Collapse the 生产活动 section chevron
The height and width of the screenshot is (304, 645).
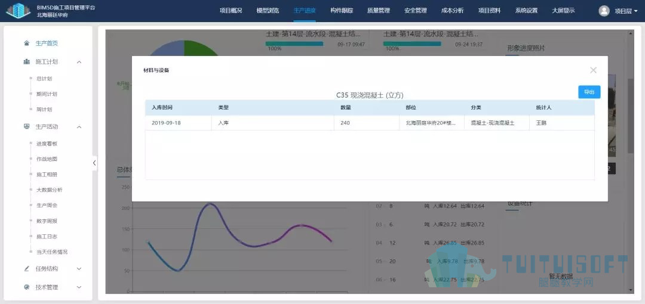79,127
